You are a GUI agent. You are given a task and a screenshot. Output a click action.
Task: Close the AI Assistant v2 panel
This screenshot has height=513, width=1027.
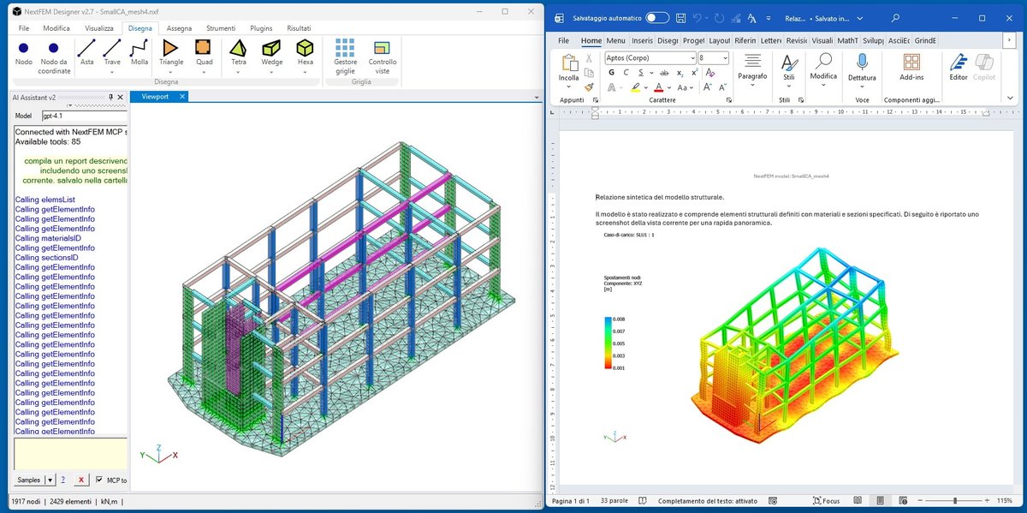click(121, 98)
